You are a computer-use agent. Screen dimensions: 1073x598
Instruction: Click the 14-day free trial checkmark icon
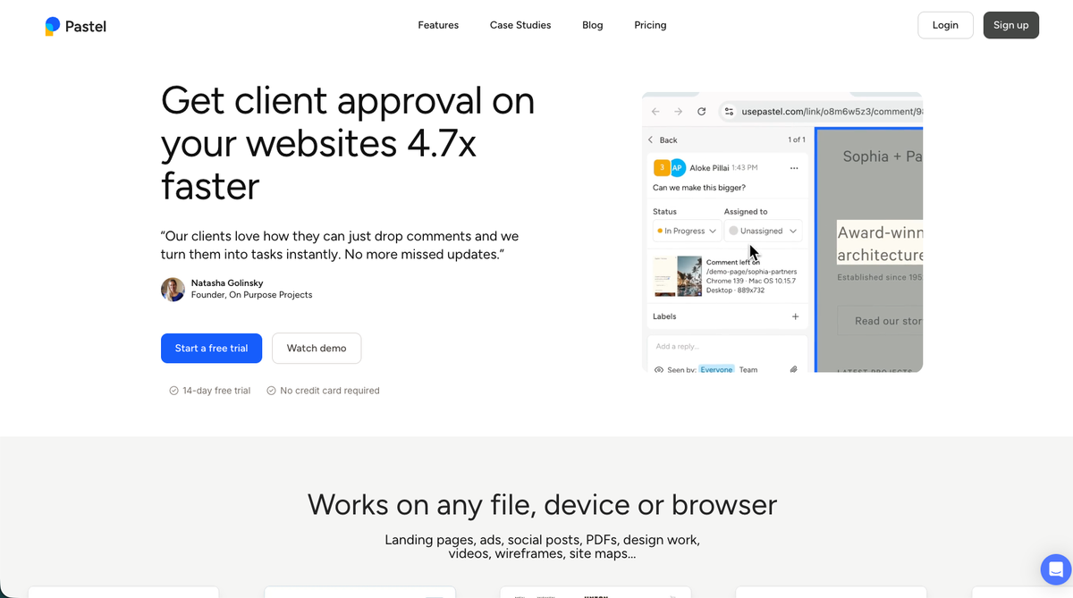[x=173, y=391]
